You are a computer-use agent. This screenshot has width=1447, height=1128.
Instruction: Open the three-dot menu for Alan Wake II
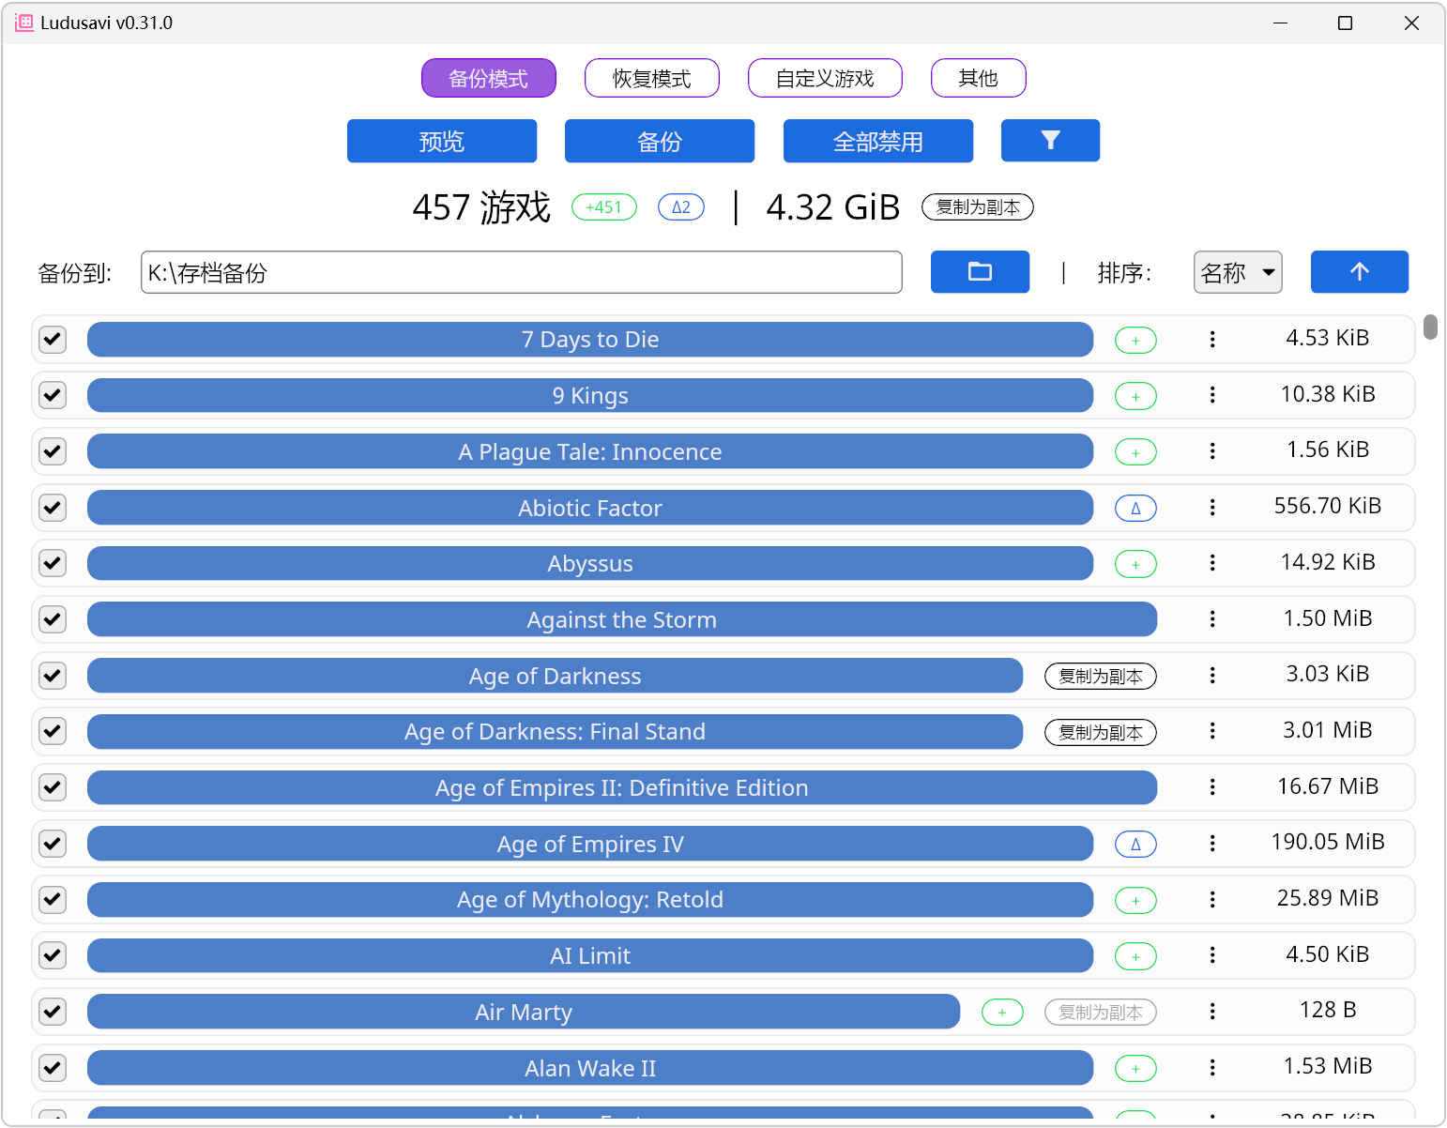[x=1212, y=1068]
